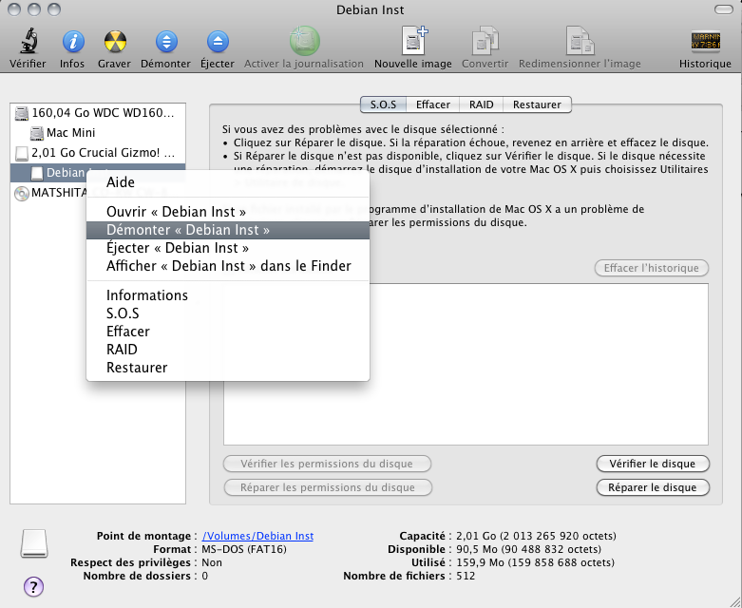Select the Mac Mini volume
This screenshot has width=742, height=608.
click(98, 133)
